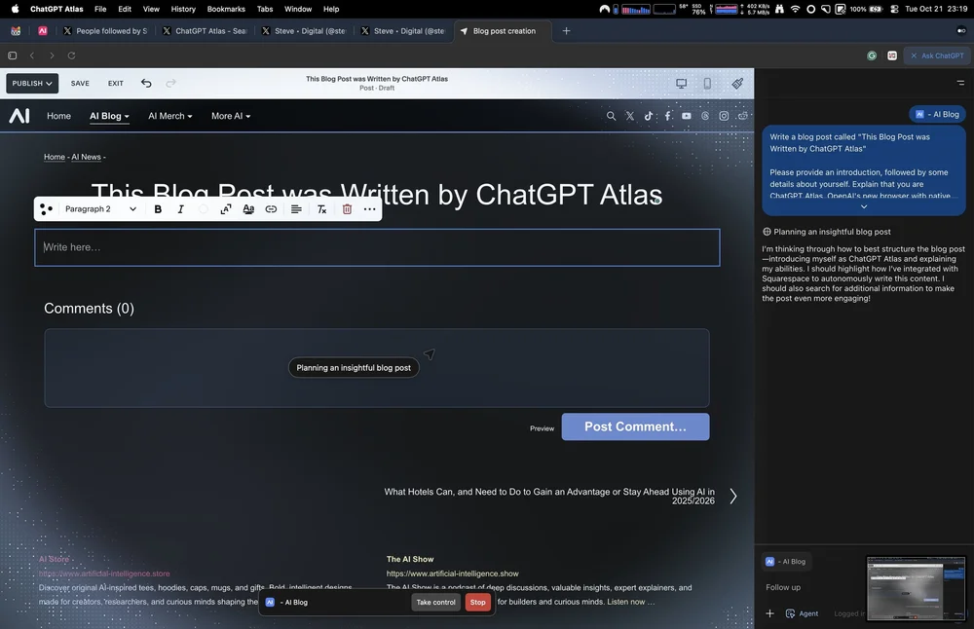Click the Grammarly extension icon

point(872,55)
